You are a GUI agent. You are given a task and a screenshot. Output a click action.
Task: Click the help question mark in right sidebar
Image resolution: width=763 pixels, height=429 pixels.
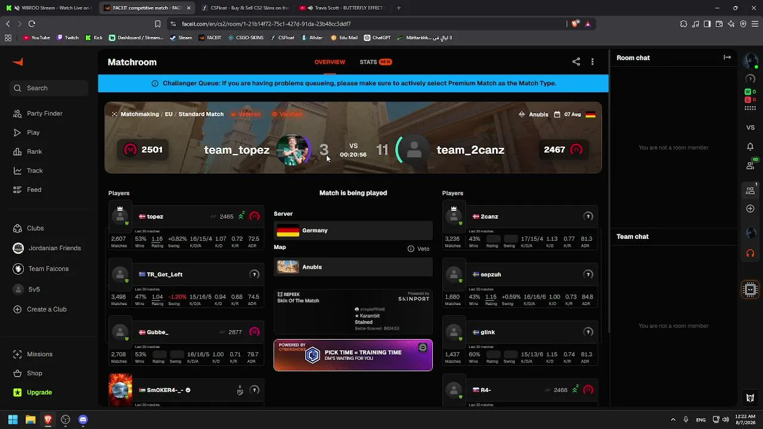pyautogui.click(x=750, y=79)
